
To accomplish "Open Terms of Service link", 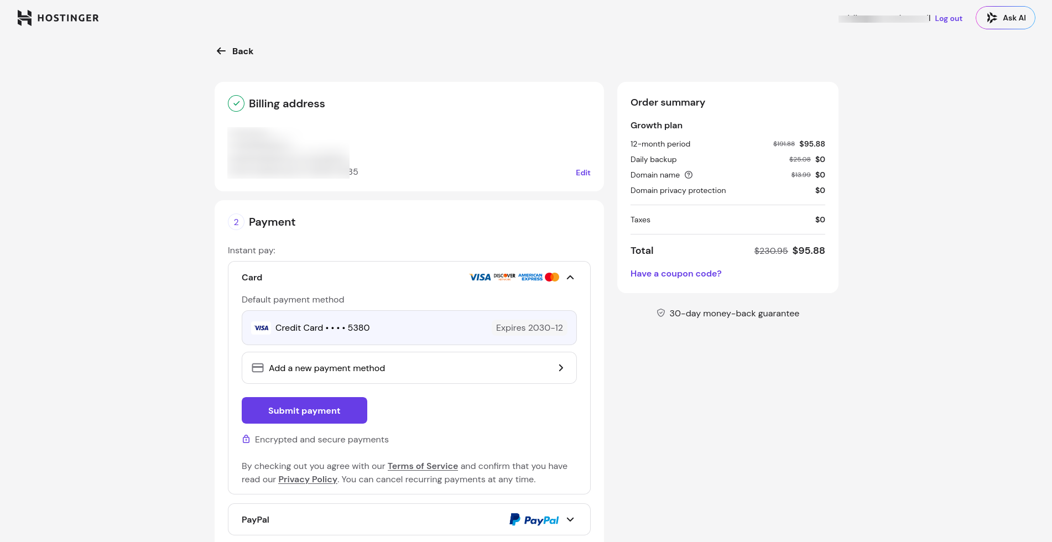I will click(x=423, y=466).
